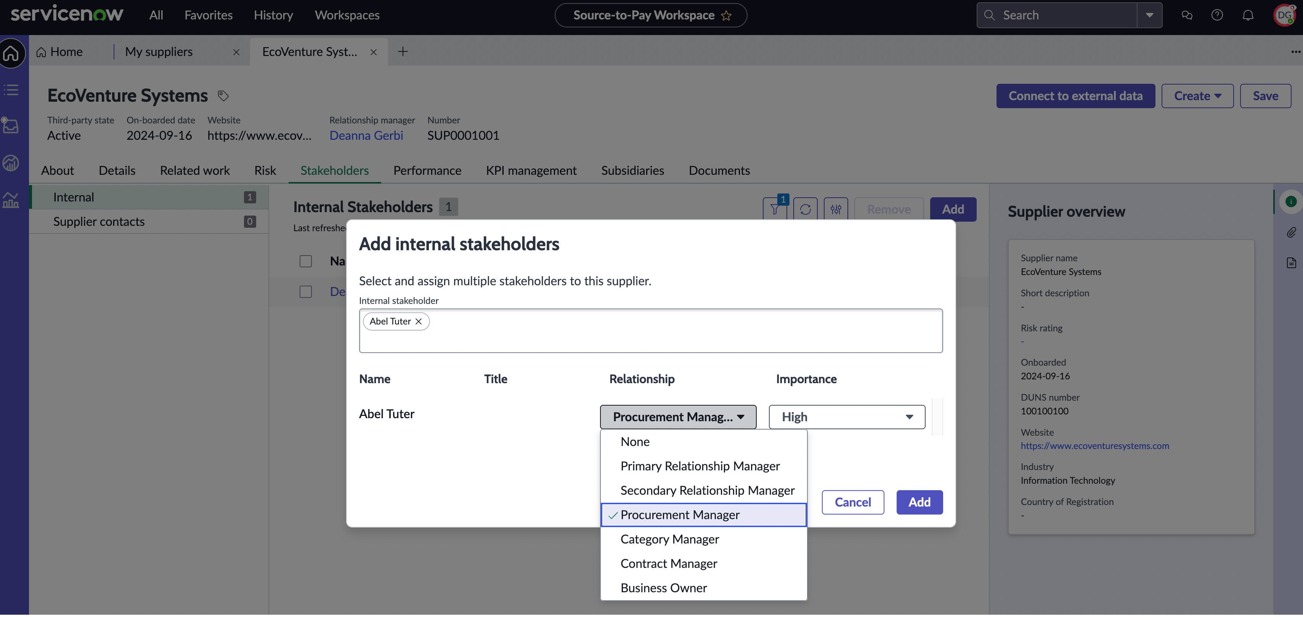The width and height of the screenshot is (1303, 617).
Task: Choose Category Manager option
Action: [x=703, y=539]
